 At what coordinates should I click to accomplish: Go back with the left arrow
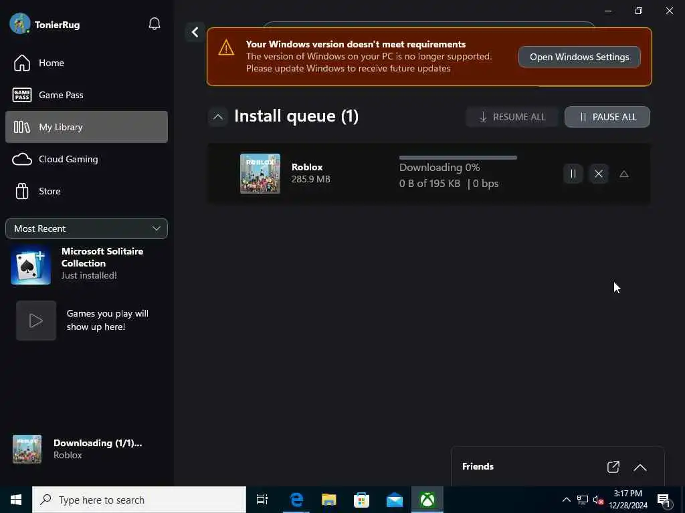click(x=195, y=32)
